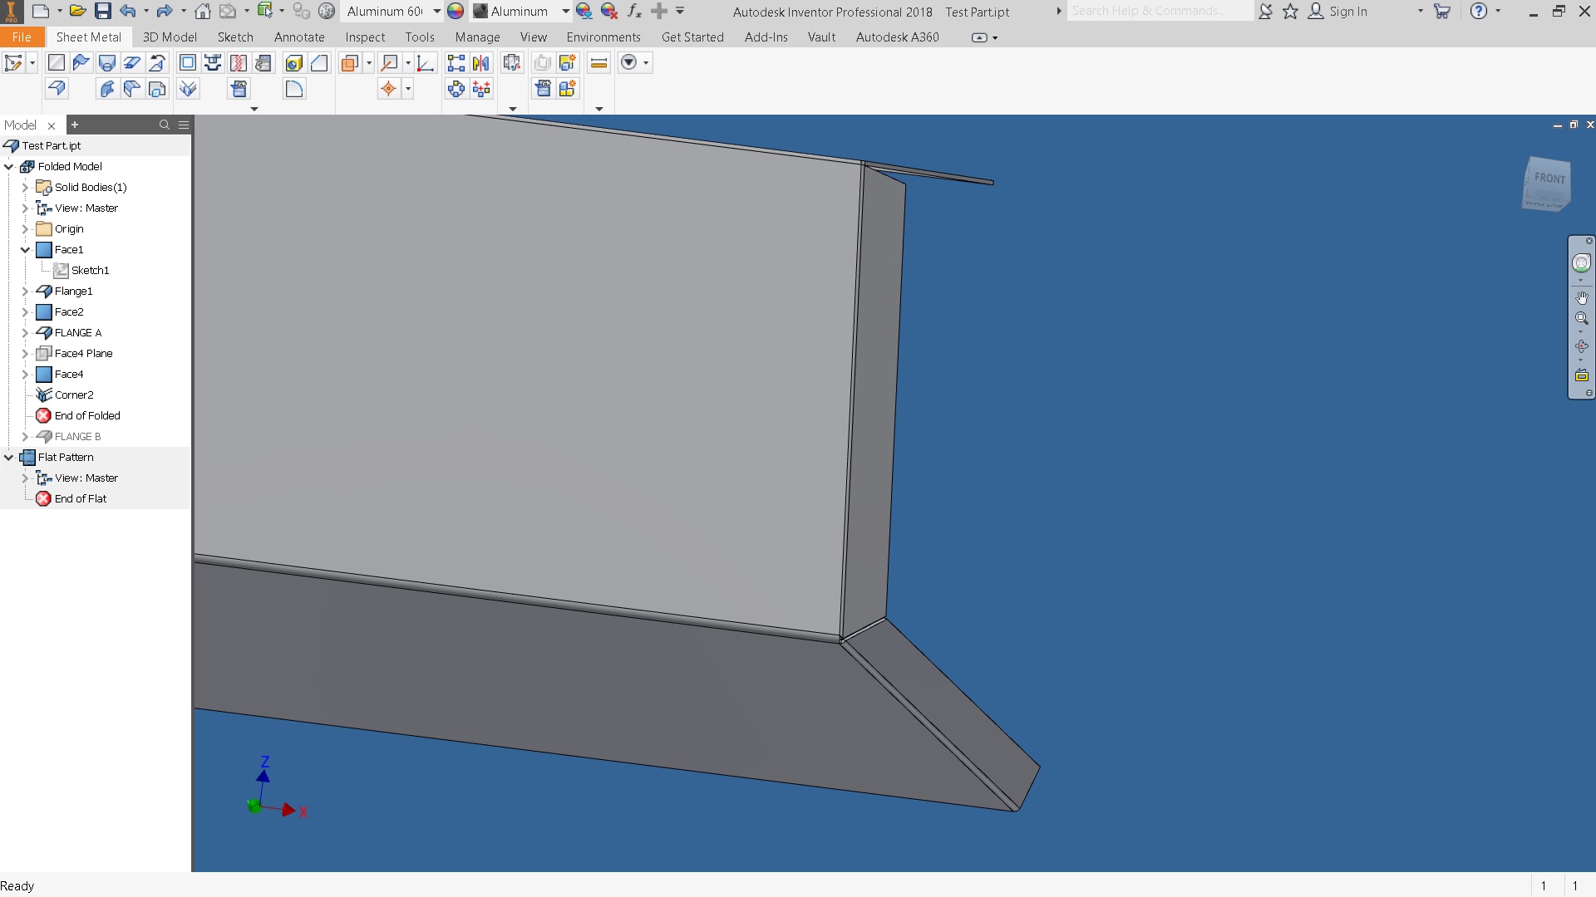Select the Face tool in ribbon
Image resolution: width=1596 pixels, height=897 pixels.
point(57,63)
